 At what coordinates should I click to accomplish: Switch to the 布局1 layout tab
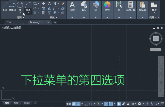click(x=16, y=103)
